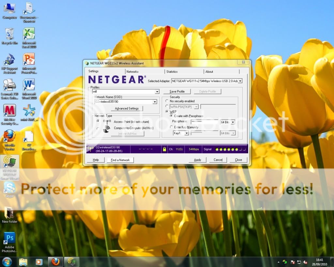Select the WEP security radio button
The height and width of the screenshot is (267, 334).
(x=167, y=111)
